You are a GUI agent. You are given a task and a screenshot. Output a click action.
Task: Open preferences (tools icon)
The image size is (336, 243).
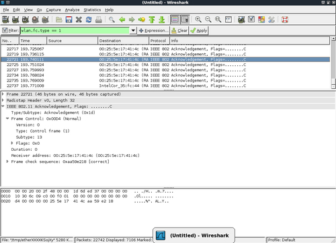coord(271,20)
